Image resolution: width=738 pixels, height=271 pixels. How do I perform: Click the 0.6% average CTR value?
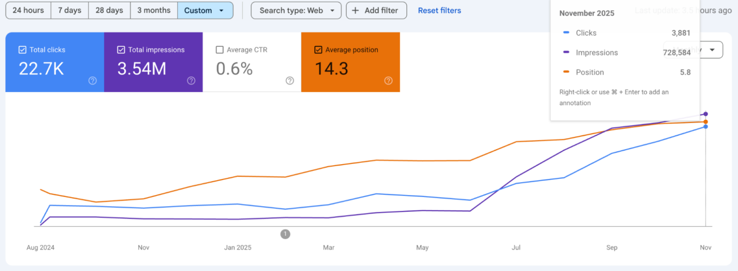coord(234,69)
